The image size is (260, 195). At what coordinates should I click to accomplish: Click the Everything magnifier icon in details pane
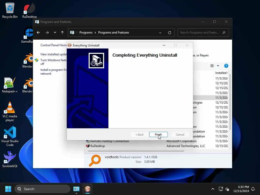(x=95, y=160)
